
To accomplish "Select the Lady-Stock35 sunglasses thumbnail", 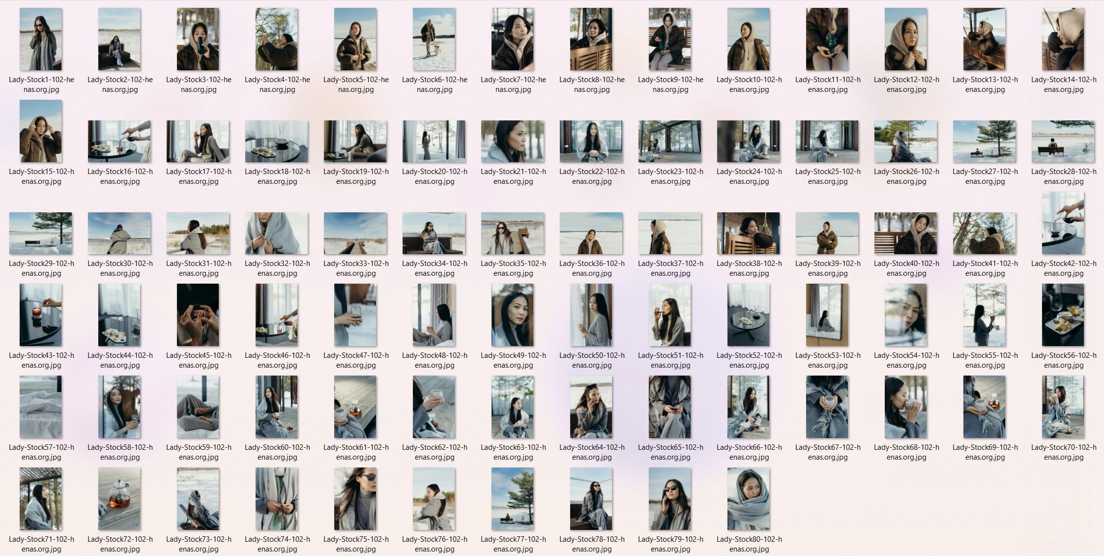I will [x=513, y=233].
